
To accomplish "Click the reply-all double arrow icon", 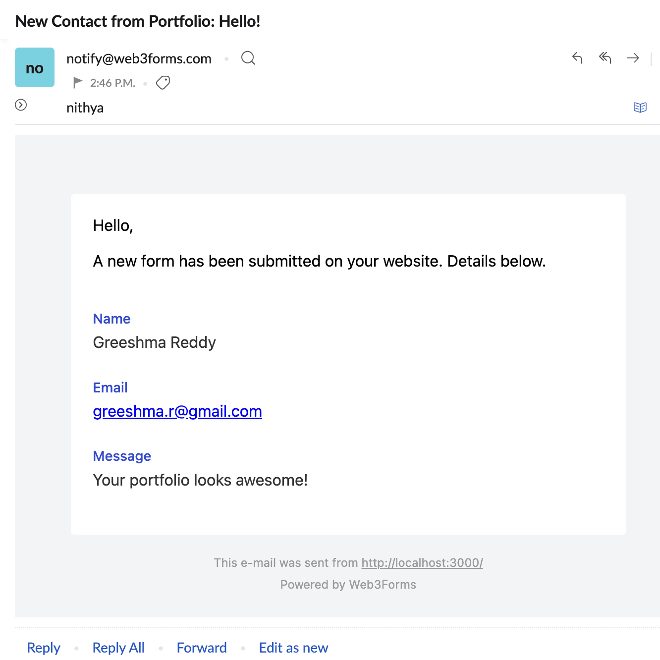I will pos(605,58).
